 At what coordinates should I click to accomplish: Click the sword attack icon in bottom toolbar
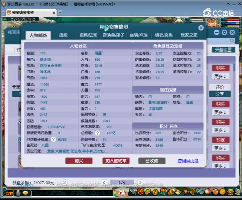(132, 191)
